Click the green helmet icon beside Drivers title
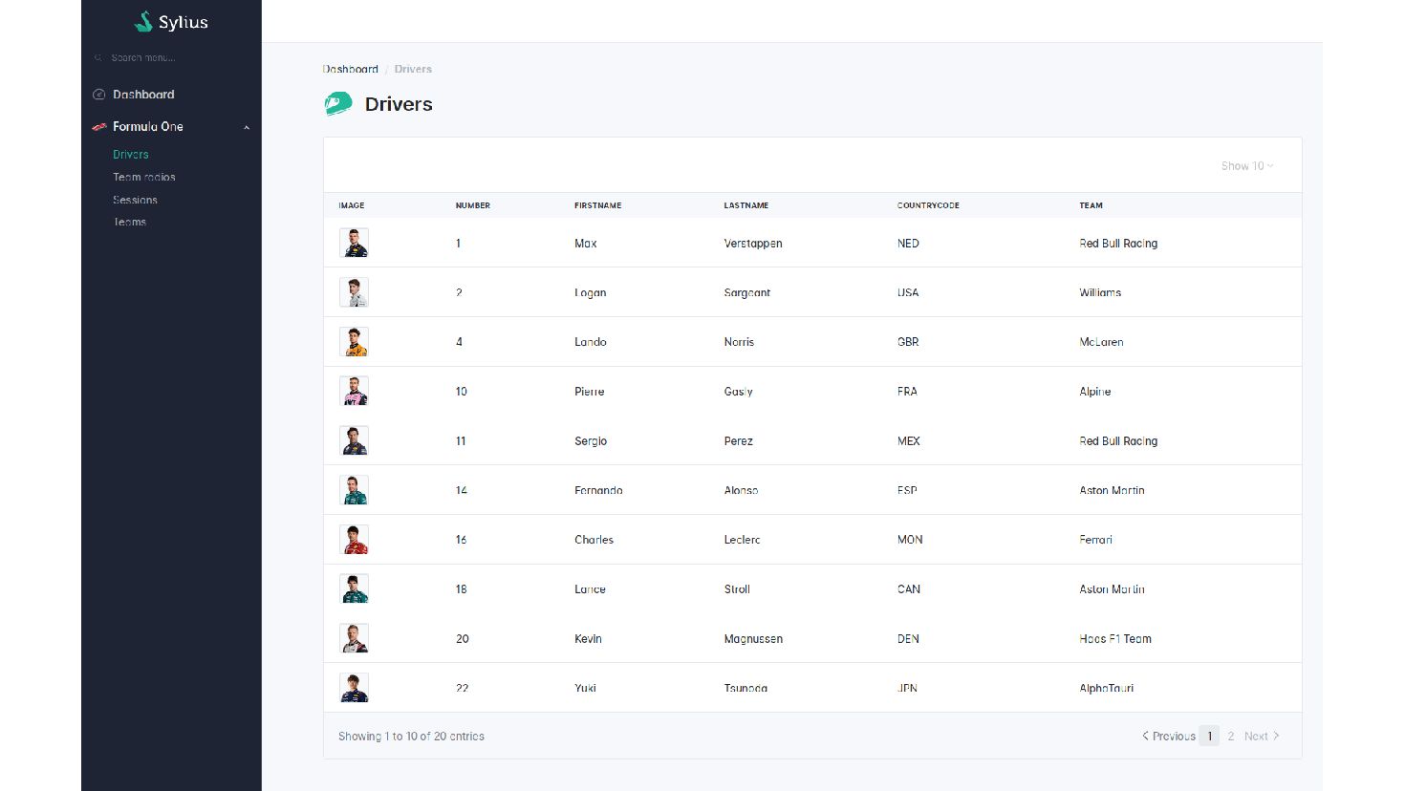Screen dimensions: 1405x791 (x=338, y=104)
